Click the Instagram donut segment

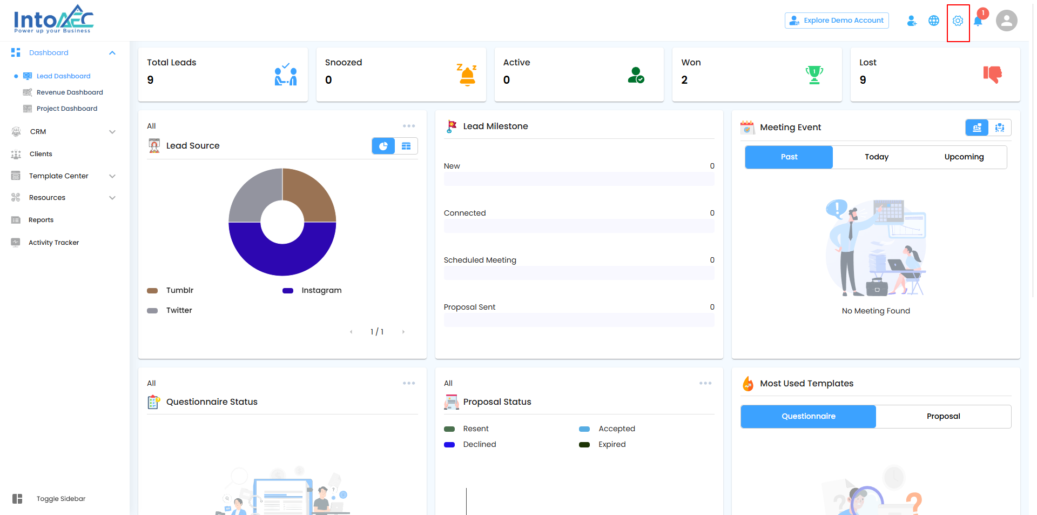point(282,259)
